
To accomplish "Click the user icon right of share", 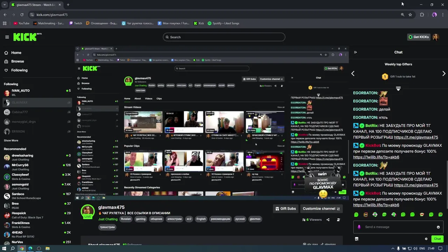I will 338,220.
